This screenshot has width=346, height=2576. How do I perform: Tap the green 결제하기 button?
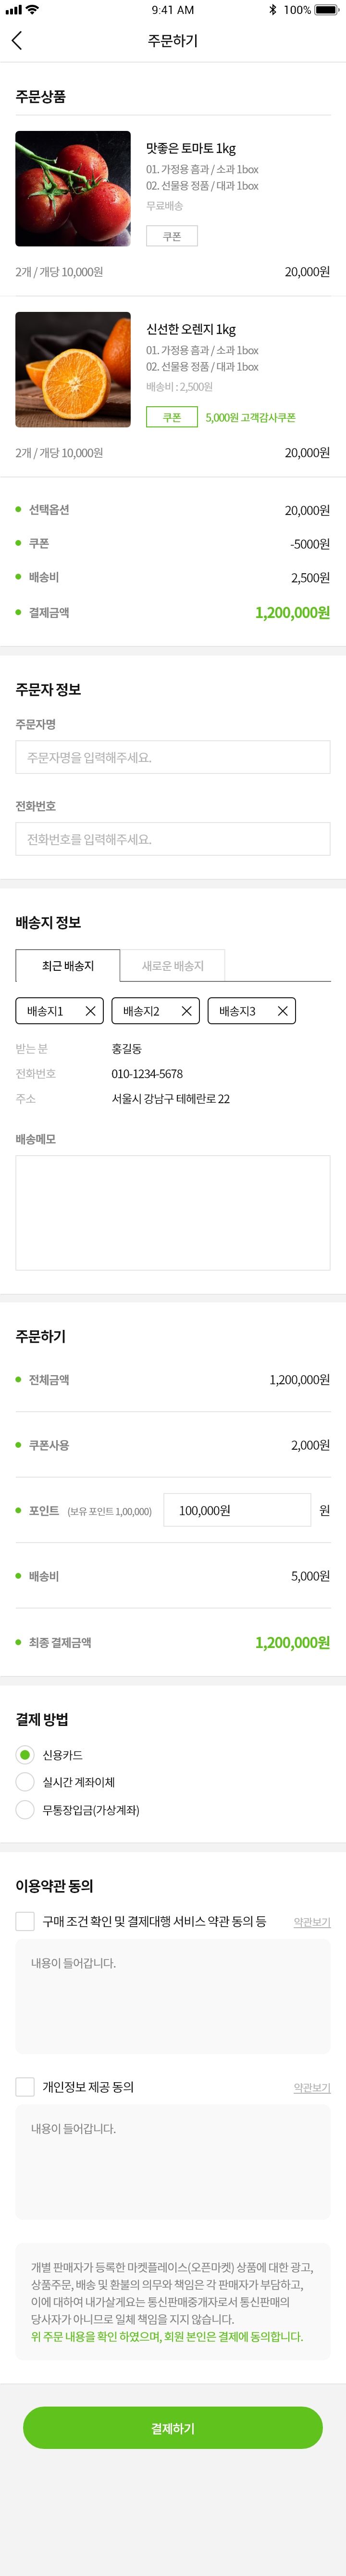coord(173,2428)
